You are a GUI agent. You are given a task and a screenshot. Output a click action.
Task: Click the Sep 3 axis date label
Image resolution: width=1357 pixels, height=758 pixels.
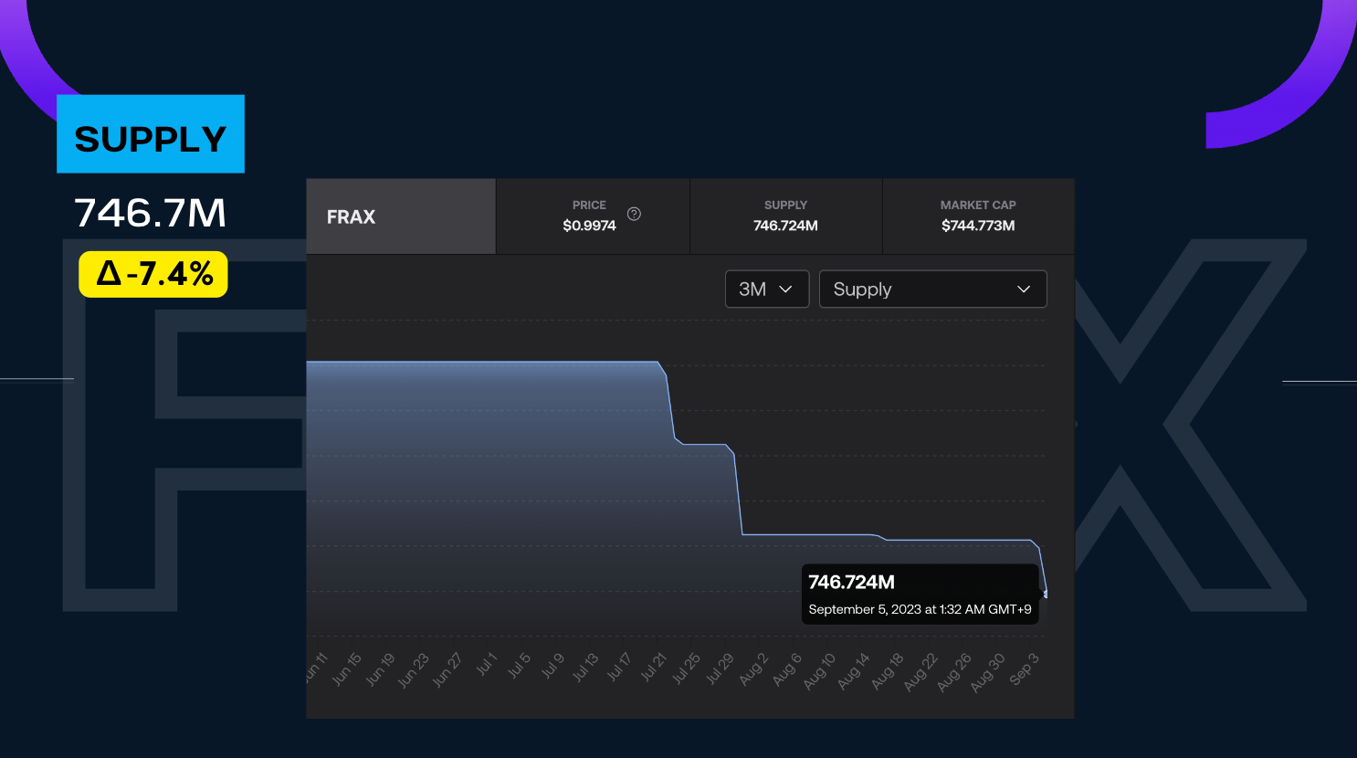[1024, 669]
